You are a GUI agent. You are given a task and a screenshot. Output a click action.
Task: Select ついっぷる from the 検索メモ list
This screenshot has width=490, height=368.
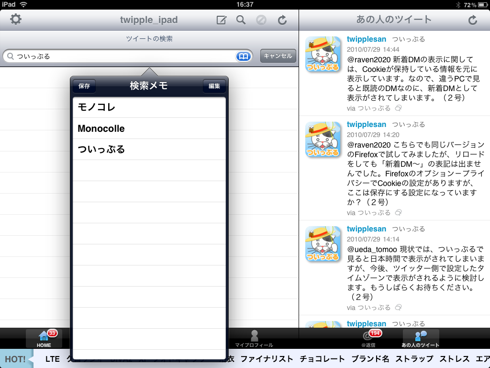tap(149, 149)
